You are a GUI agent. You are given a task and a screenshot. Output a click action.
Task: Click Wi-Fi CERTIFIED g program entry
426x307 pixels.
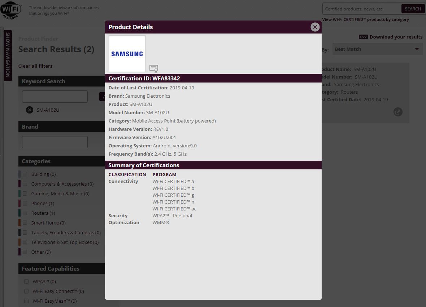pos(173,195)
